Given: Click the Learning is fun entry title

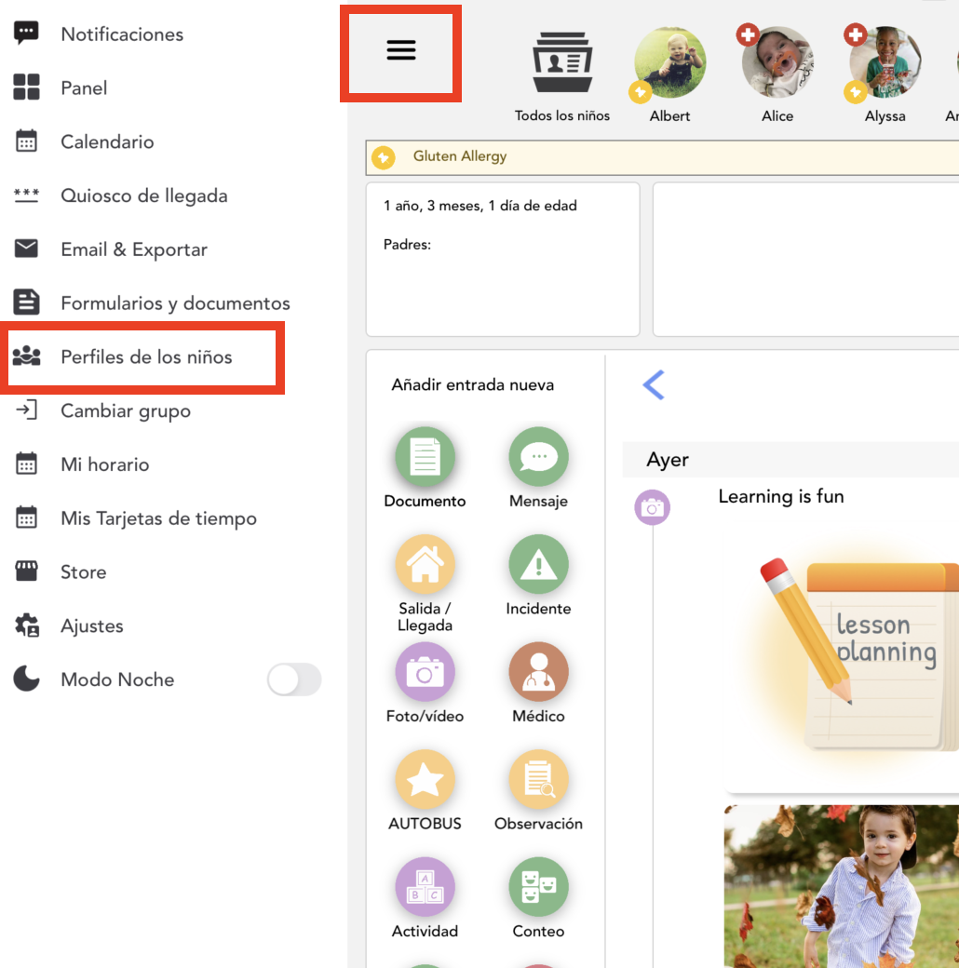Looking at the screenshot, I should tap(780, 497).
